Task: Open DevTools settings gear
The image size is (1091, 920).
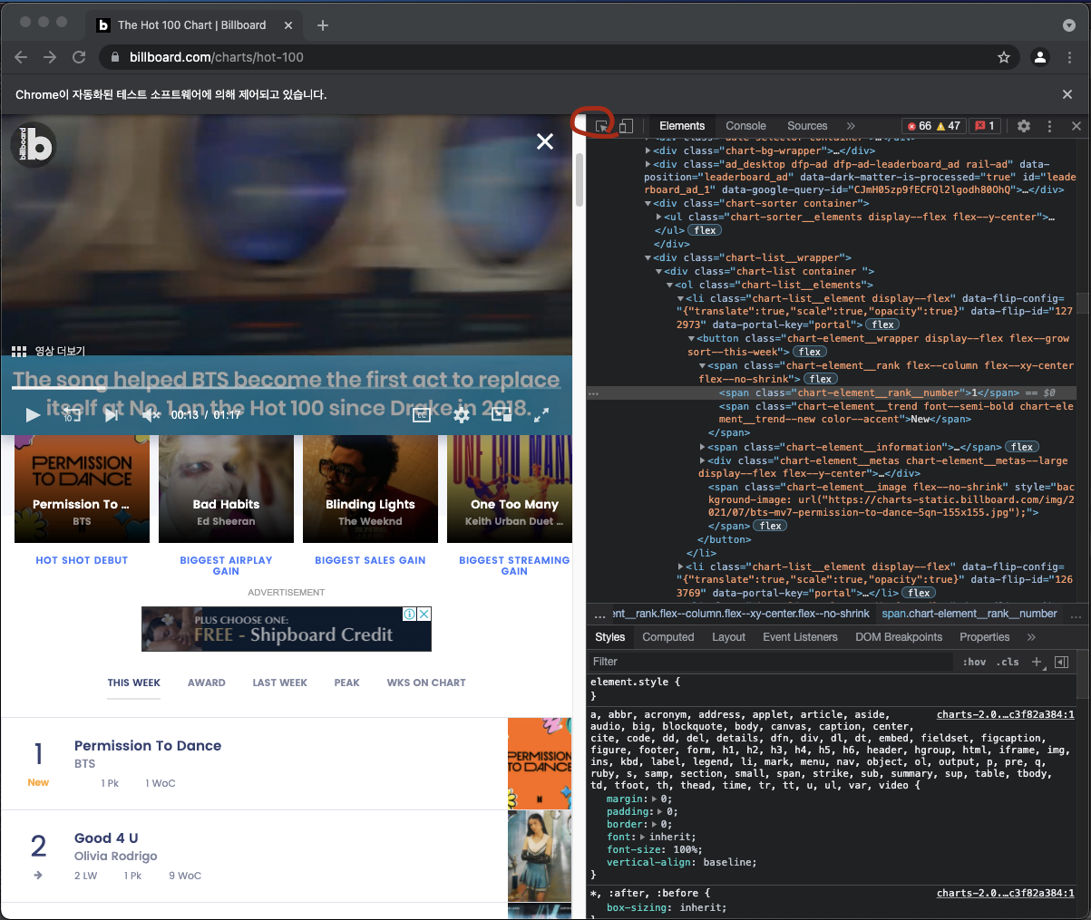Action: click(x=1024, y=126)
